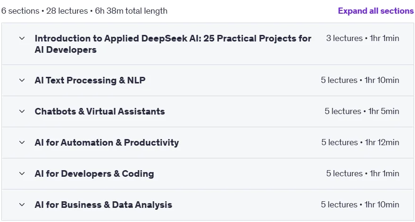
Task: Click Expand all sections link
Action: tap(375, 11)
